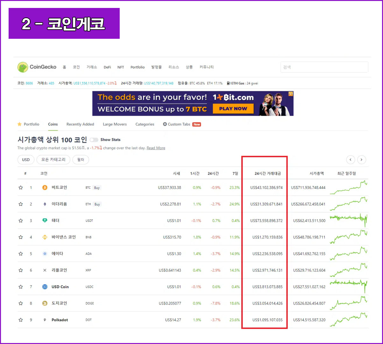This screenshot has height=344, width=383.
Task: Open the USD currency selector
Action: [26, 160]
